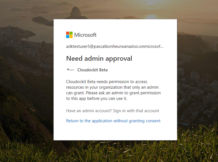Click the Cloudockit app logo icon
This screenshot has width=218, height=162.
(x=71, y=70)
